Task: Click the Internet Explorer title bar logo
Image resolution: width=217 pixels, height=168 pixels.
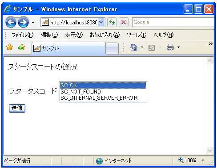Action: [x=8, y=9]
